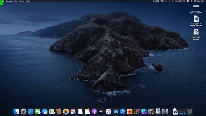Viewport: 206px width, 116px height.
Task: Open Calendar showing date 28
Action: coord(73,112)
